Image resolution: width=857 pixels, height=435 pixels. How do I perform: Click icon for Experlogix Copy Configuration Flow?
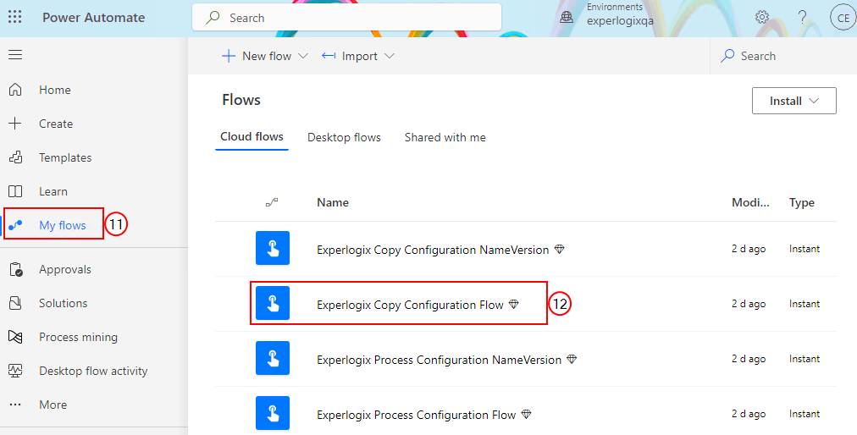[x=273, y=303]
